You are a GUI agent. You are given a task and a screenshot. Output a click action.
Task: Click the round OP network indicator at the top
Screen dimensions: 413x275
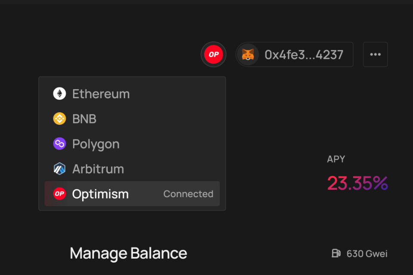[213, 54]
